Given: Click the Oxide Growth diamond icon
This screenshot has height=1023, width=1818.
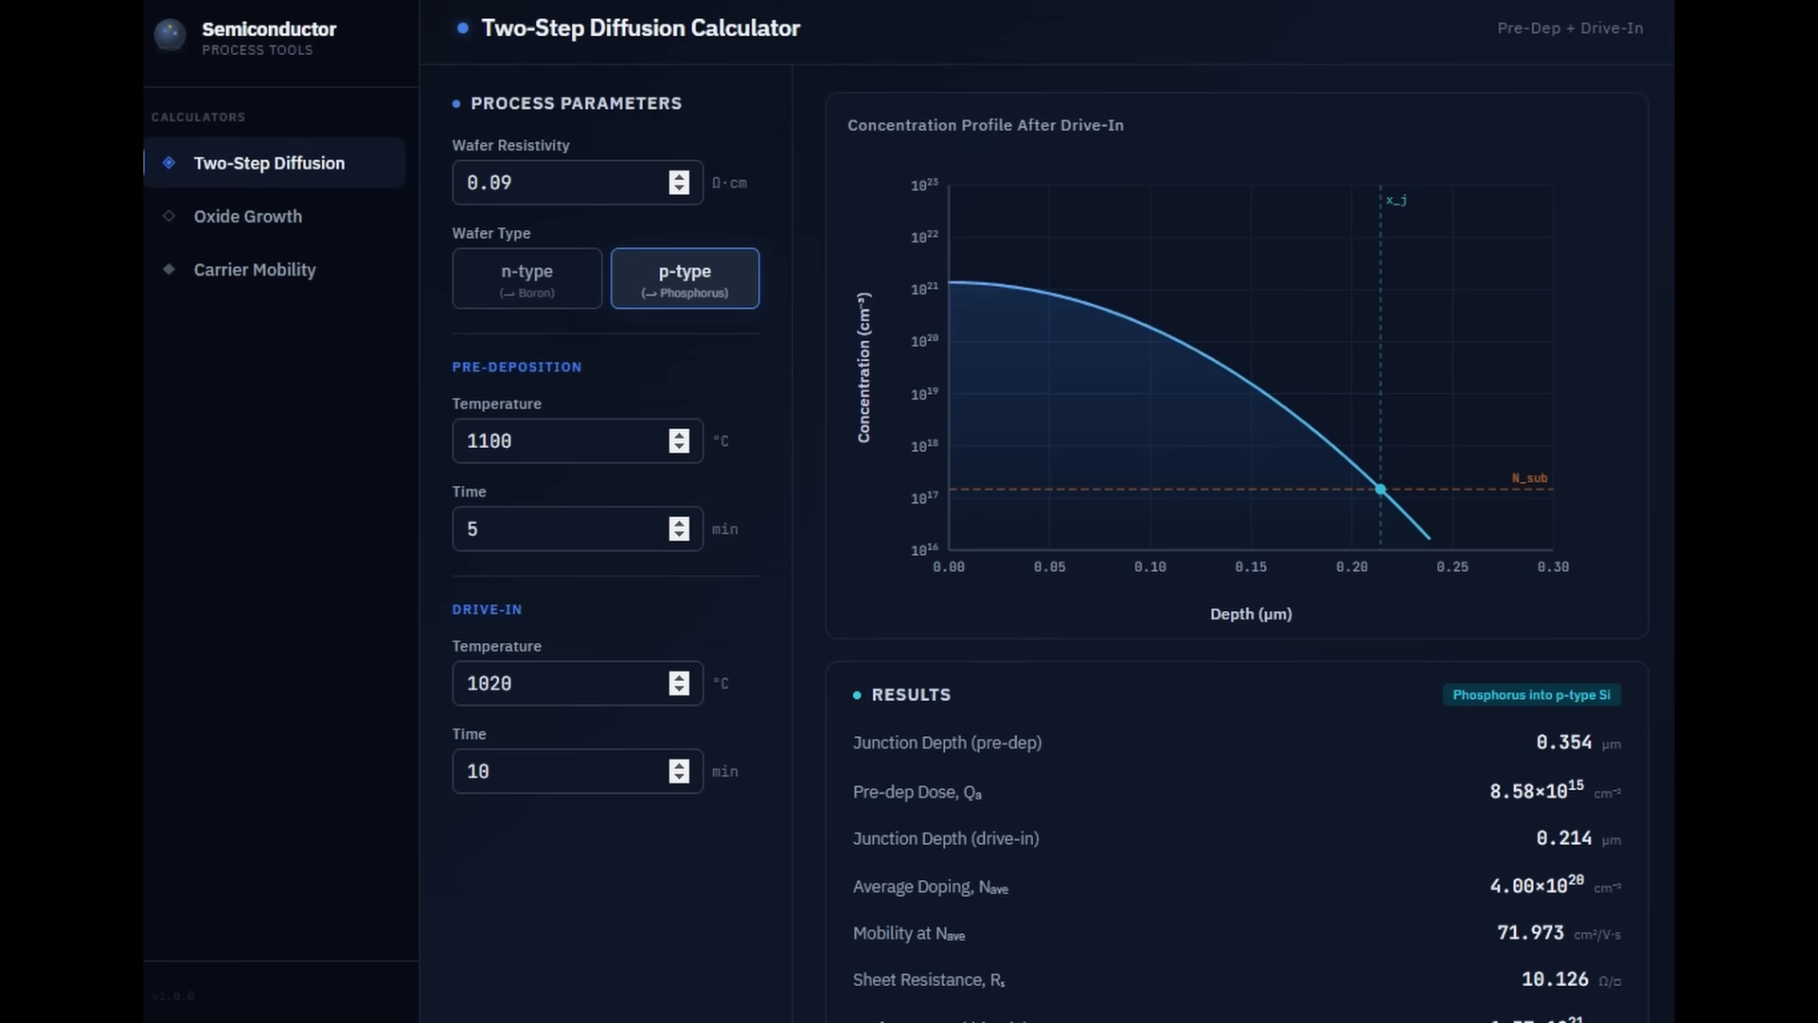Looking at the screenshot, I should pos(169,216).
